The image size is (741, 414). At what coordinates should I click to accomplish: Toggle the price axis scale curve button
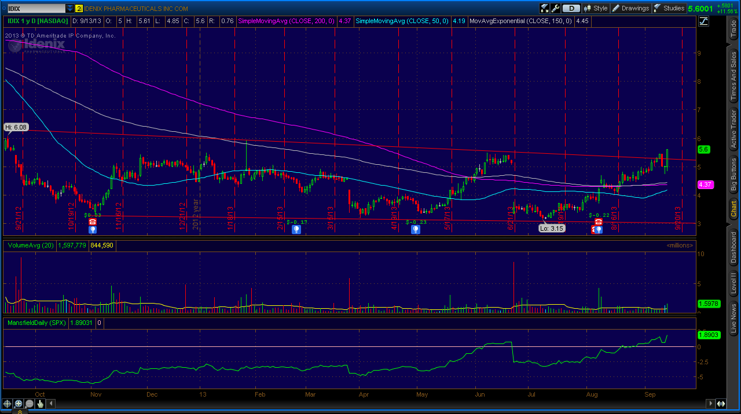pos(704,21)
